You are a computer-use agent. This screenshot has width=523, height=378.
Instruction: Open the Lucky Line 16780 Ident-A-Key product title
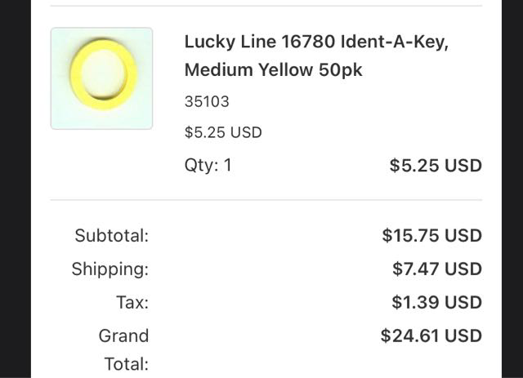coord(315,42)
